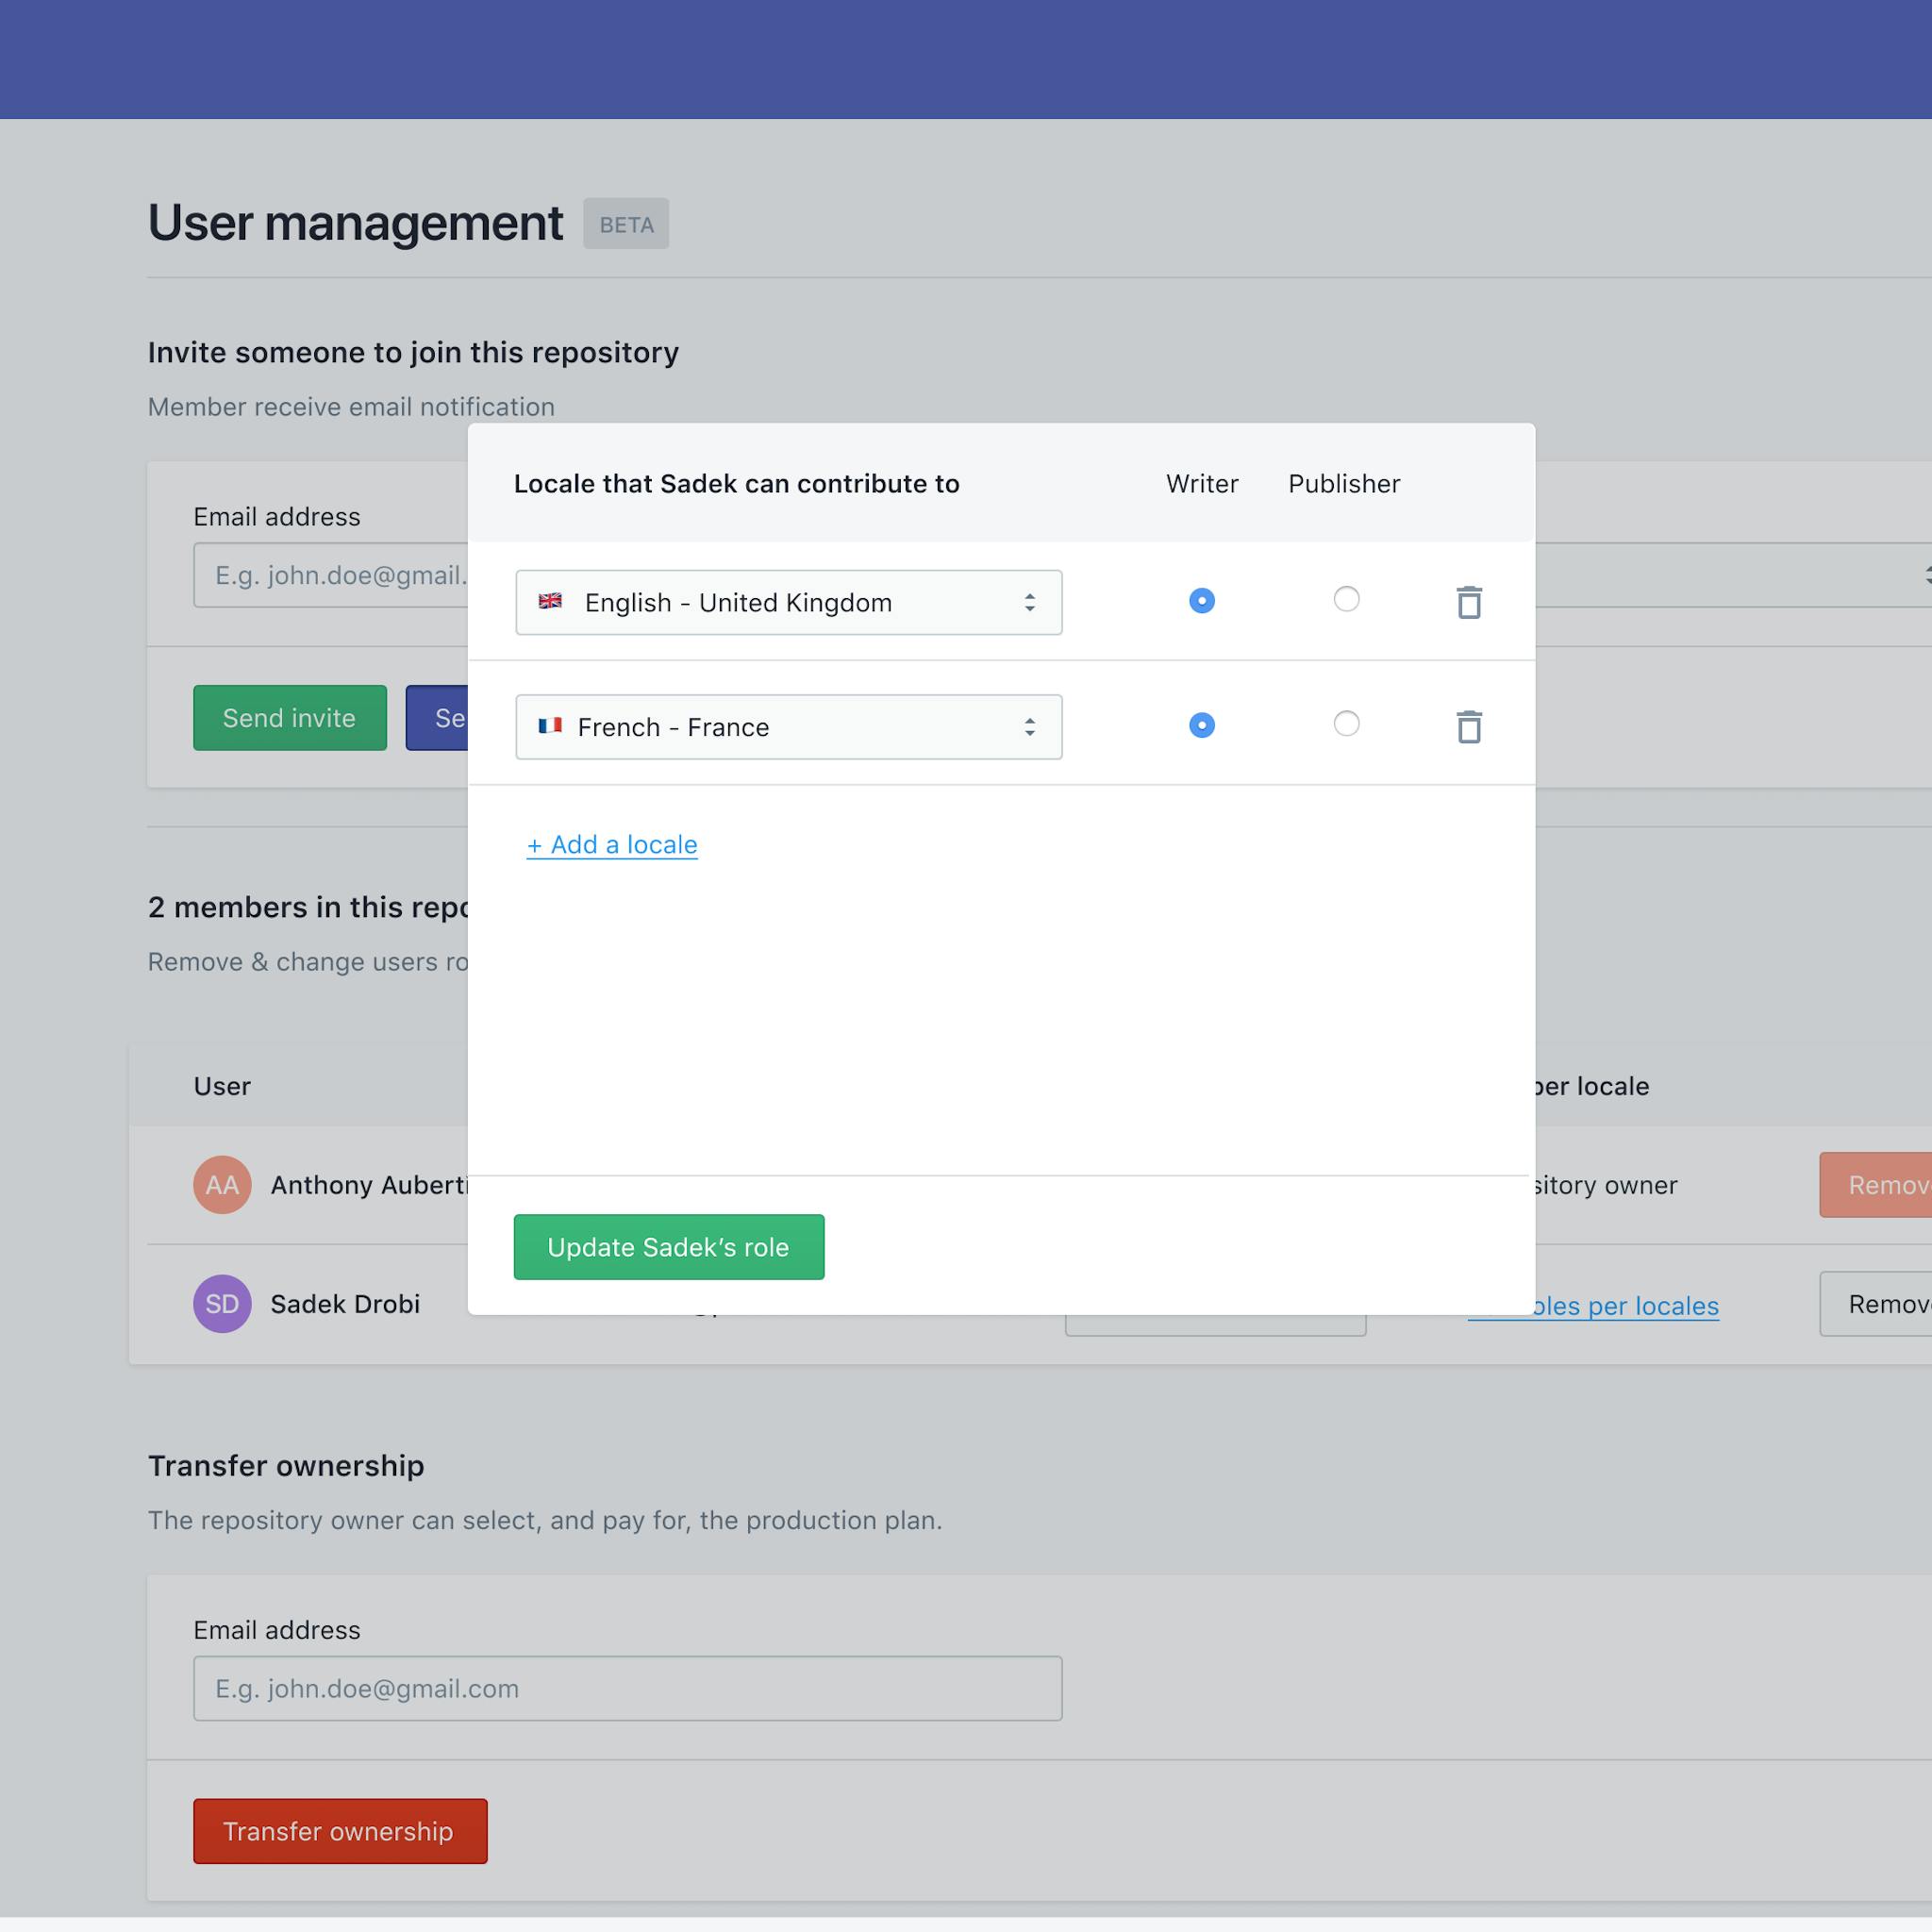
Task: Click the Add a locale link
Action: 612,845
